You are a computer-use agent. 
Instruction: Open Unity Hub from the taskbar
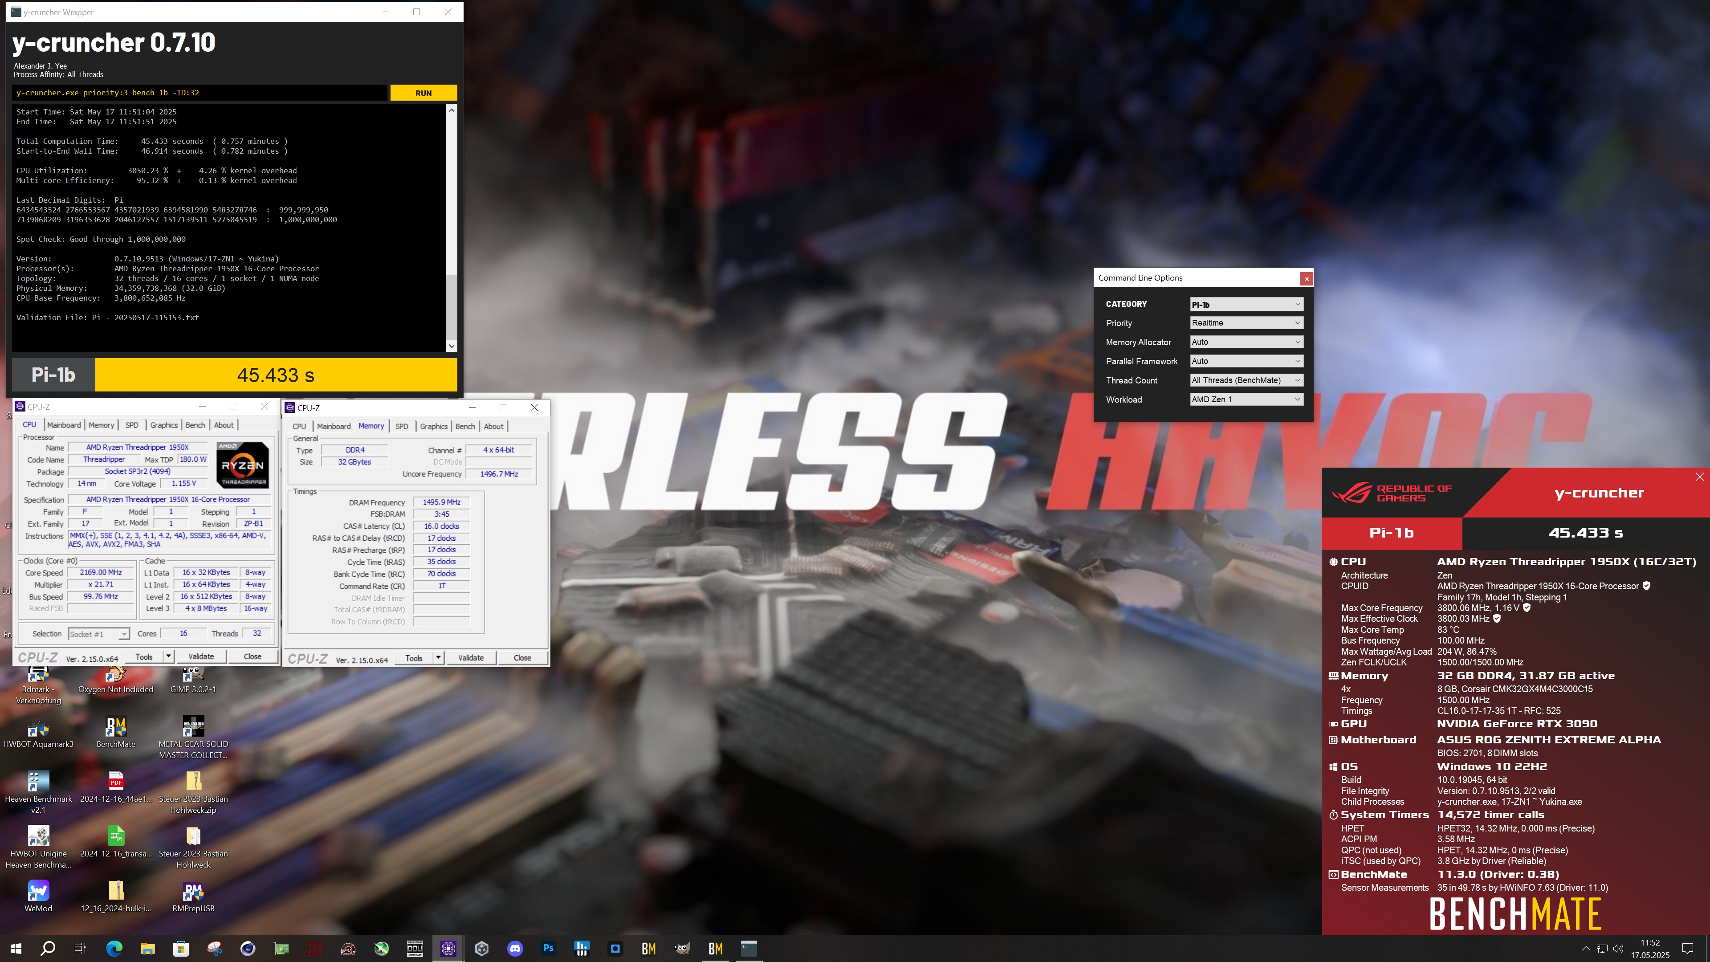point(482,948)
